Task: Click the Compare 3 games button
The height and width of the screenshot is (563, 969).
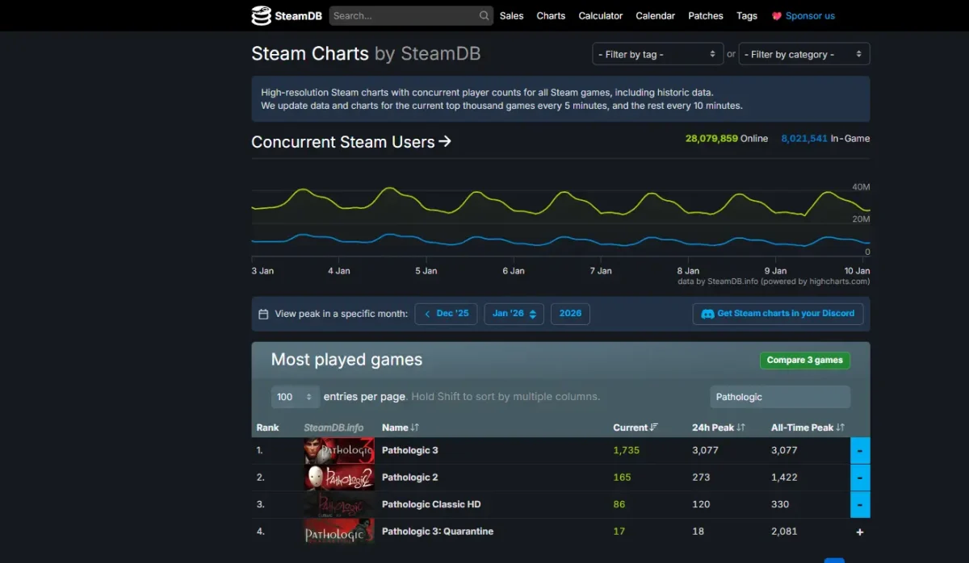Action: click(804, 360)
